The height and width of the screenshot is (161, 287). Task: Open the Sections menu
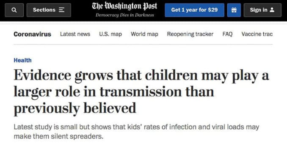[49, 10]
